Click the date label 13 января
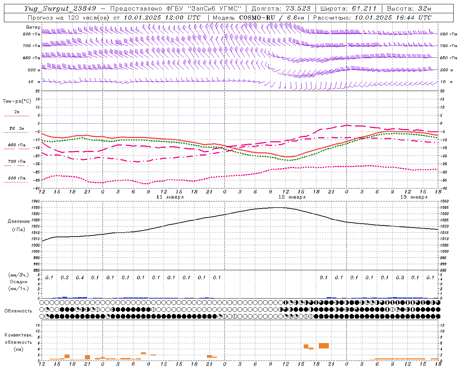 pyautogui.click(x=414, y=197)
